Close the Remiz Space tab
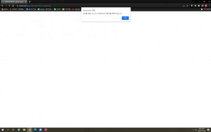This screenshot has width=211, height=132. click(26, 2)
